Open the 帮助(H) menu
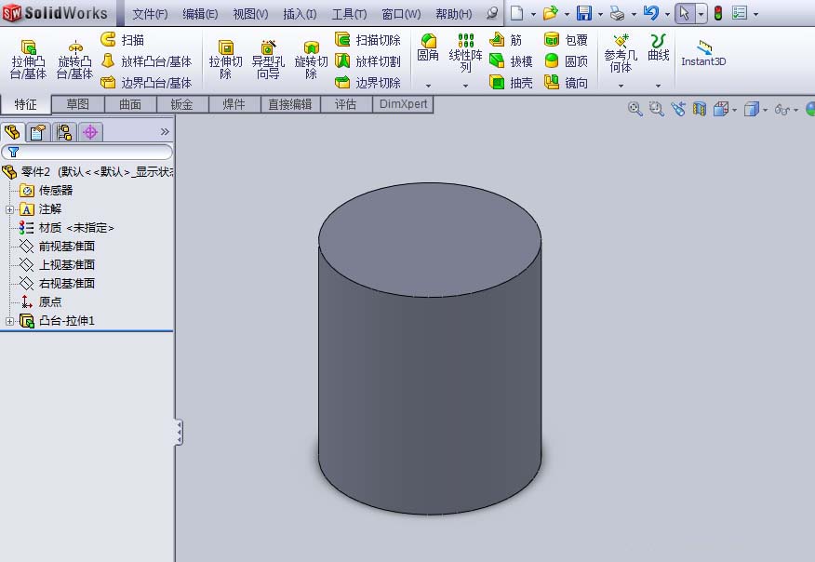The height and width of the screenshot is (562, 815). (x=454, y=14)
